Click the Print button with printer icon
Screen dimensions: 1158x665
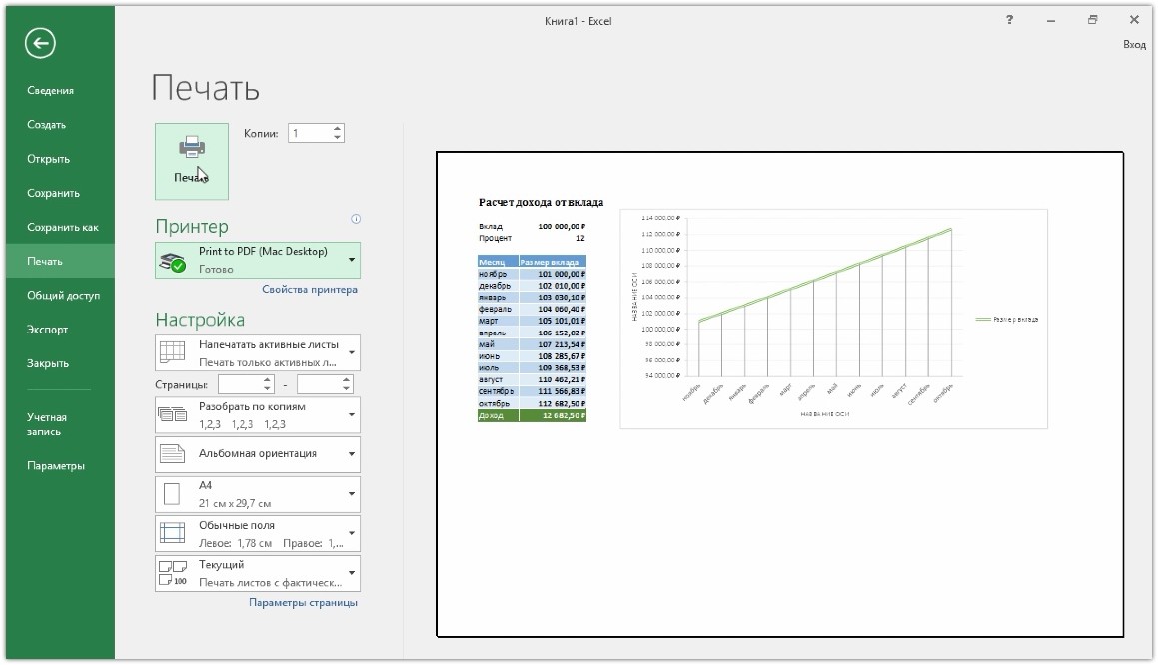tap(192, 161)
